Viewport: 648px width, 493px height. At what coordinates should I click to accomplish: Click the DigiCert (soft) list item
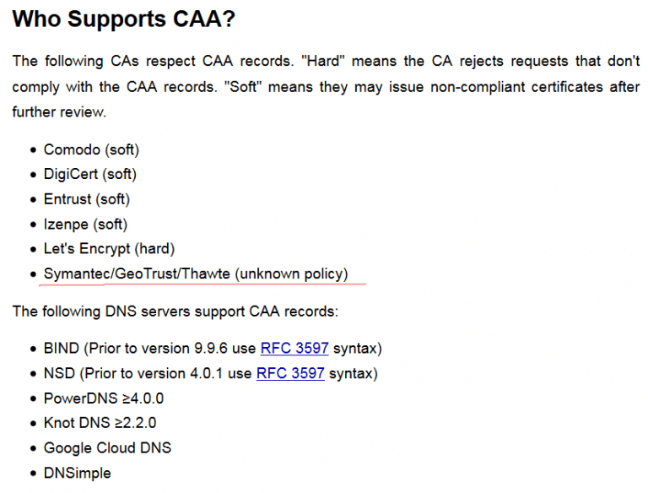(90, 174)
